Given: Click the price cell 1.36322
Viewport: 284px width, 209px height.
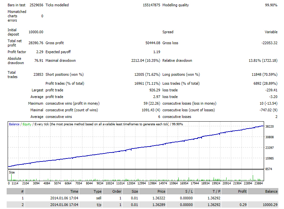Looking at the screenshot, I should point(159,198).
